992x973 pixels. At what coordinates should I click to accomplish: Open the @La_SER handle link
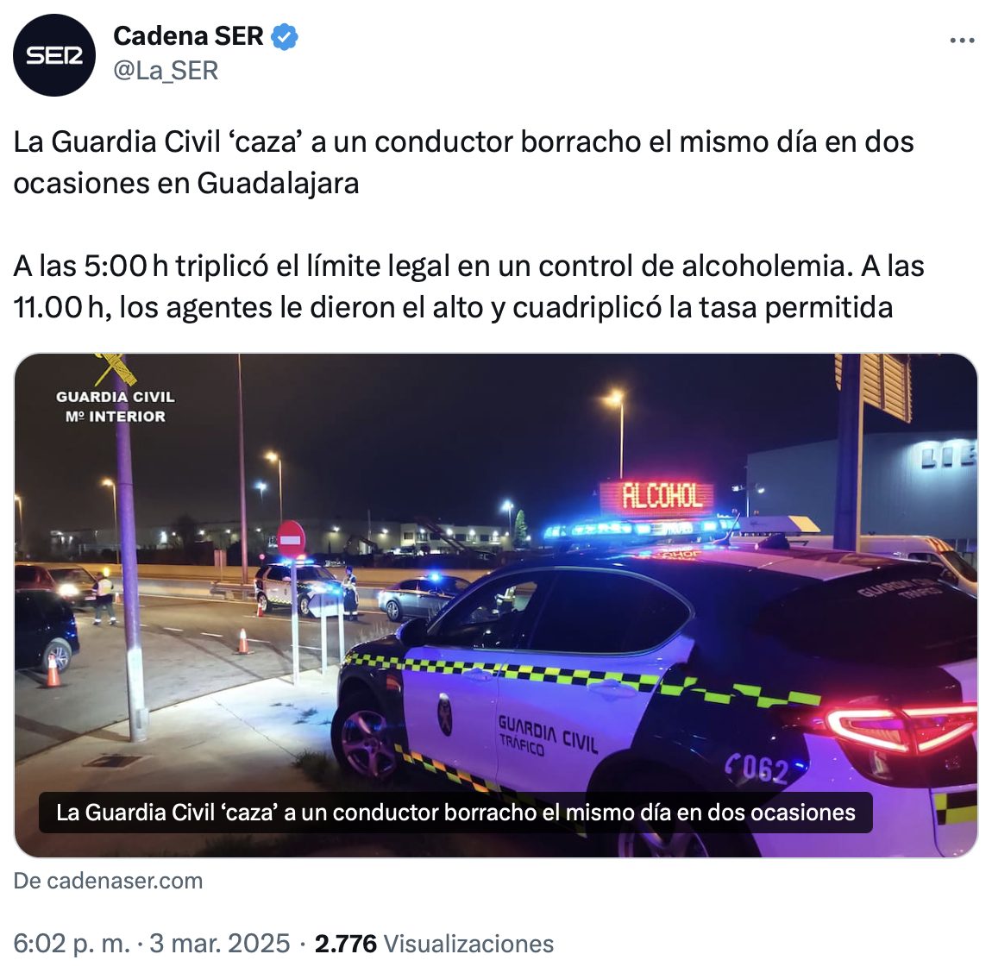pyautogui.click(x=166, y=70)
